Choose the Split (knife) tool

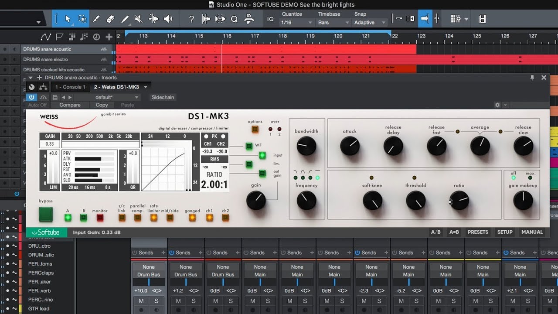tap(96, 19)
